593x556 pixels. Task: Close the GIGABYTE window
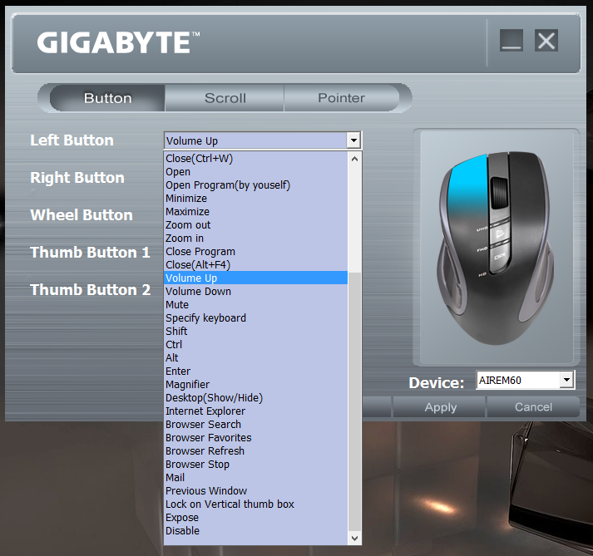click(546, 40)
